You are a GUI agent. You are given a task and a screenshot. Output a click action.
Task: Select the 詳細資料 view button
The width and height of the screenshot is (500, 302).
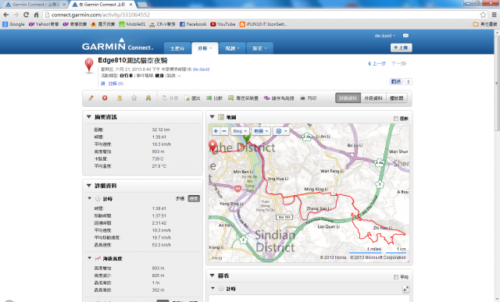point(348,98)
